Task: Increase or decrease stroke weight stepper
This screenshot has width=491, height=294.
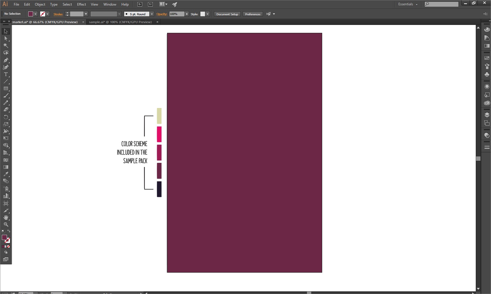Action: pyautogui.click(x=67, y=14)
